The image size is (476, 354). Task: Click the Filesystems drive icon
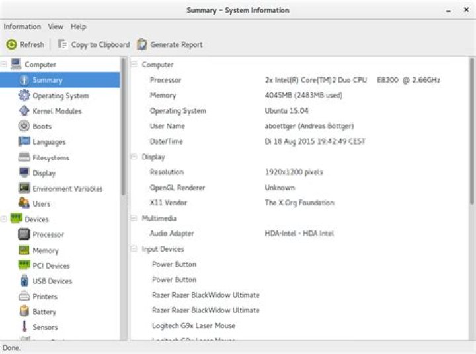tap(24, 157)
